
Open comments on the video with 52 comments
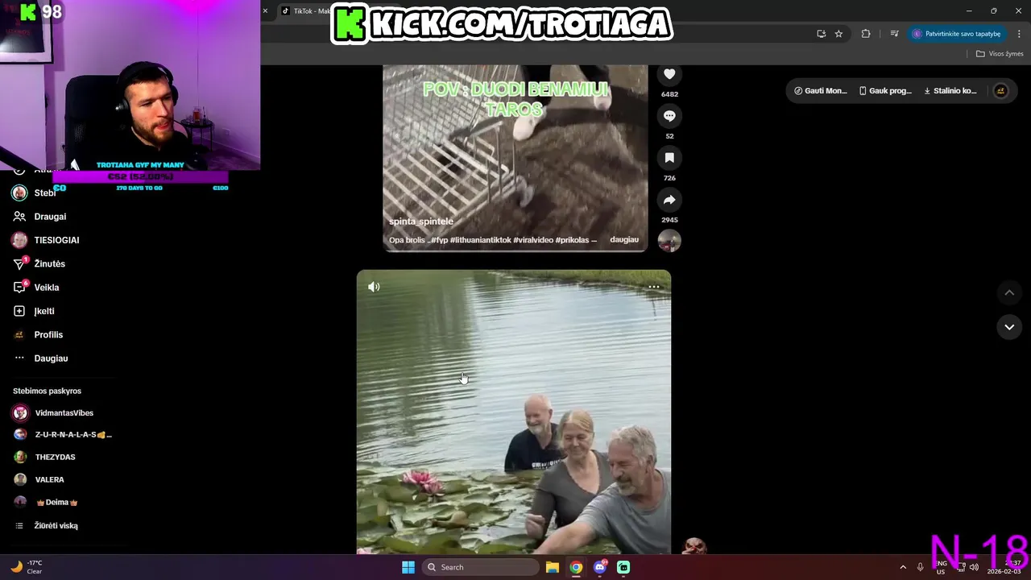pos(669,116)
